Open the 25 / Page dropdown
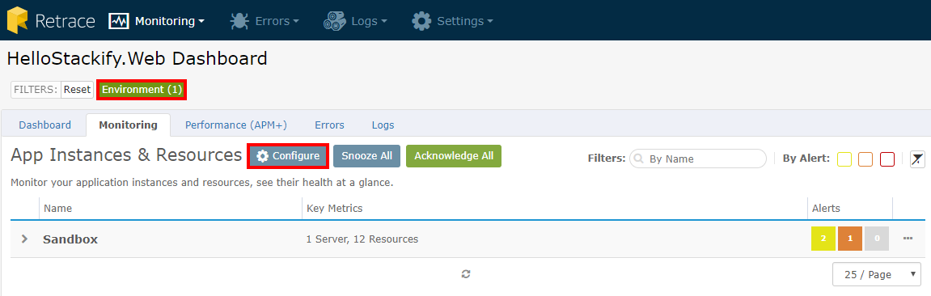This screenshot has height=296, width=931. (877, 275)
